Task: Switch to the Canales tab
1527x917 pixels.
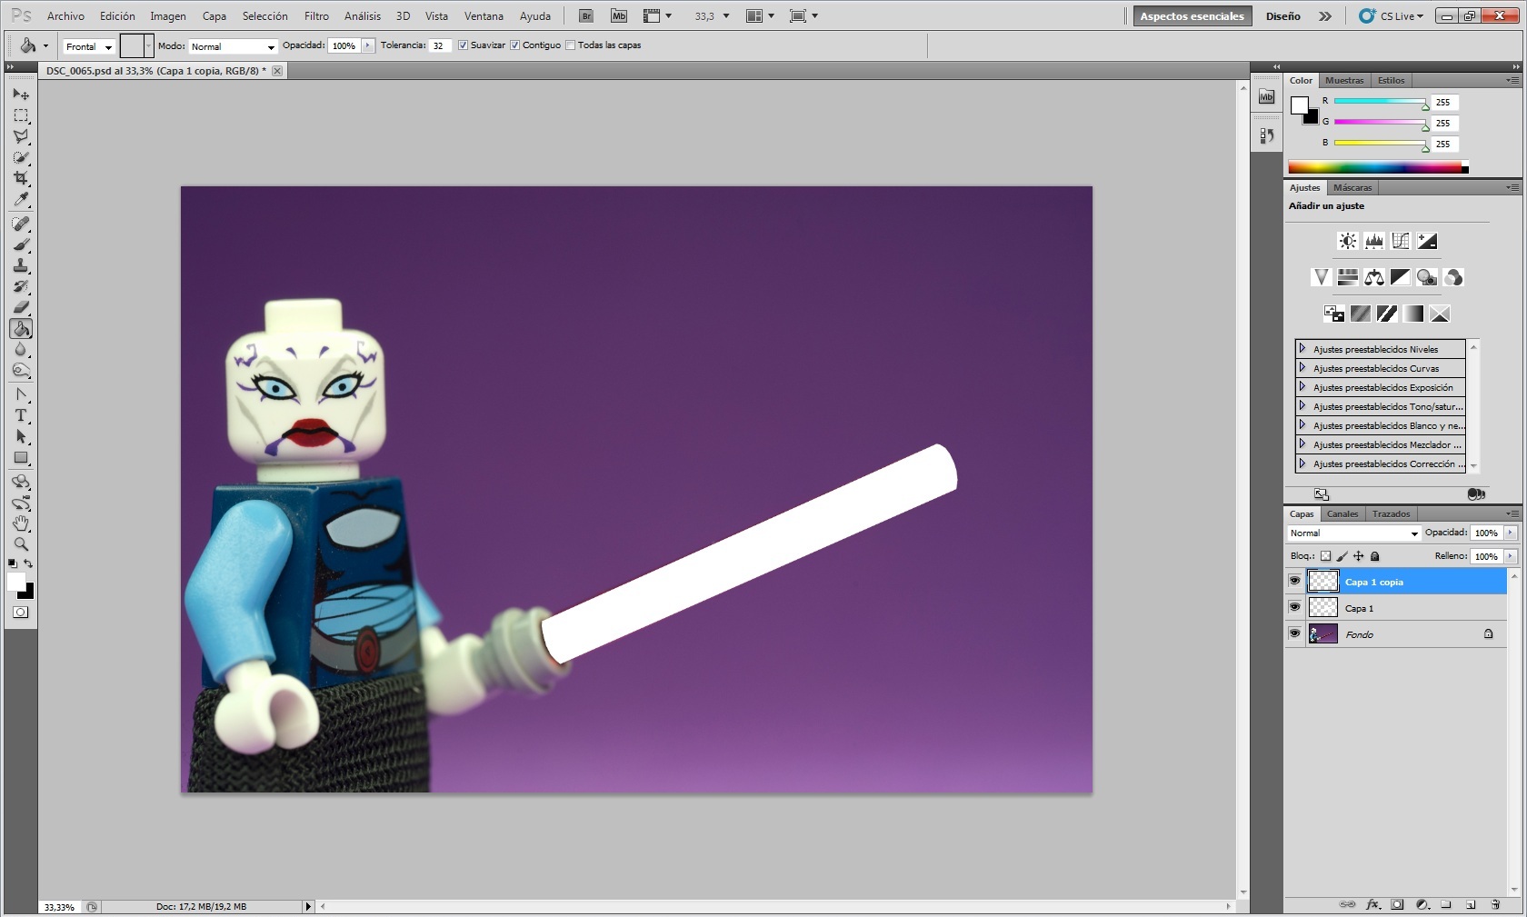Action: 1342,513
